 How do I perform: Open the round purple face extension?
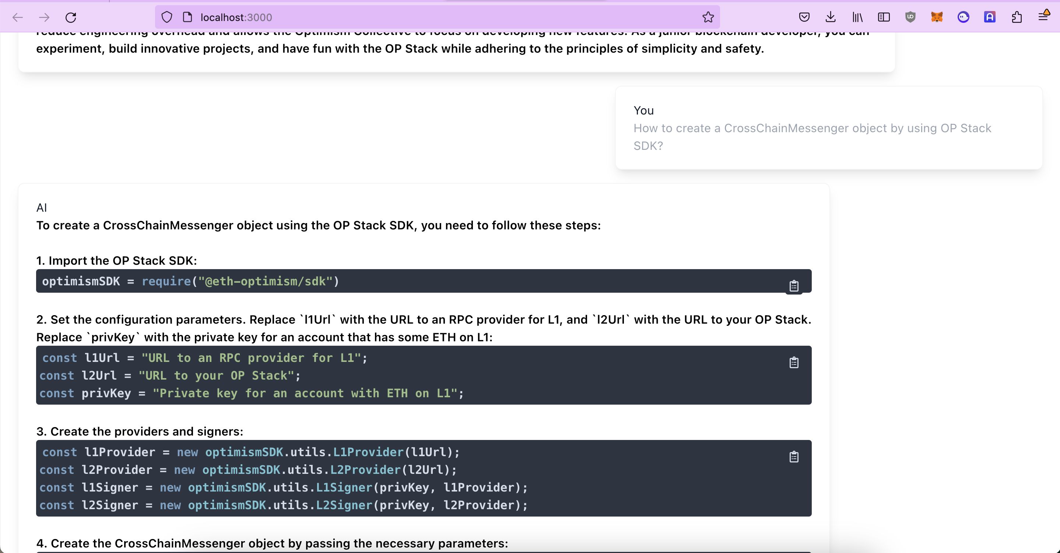(963, 17)
